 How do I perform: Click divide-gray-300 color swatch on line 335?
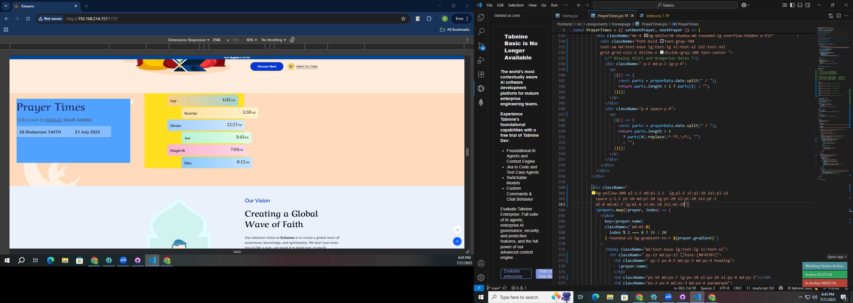coord(662,53)
